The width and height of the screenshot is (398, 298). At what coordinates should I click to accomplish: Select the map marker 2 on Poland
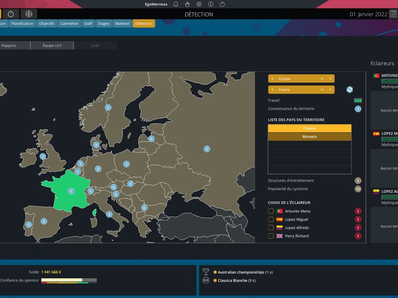[126, 164]
